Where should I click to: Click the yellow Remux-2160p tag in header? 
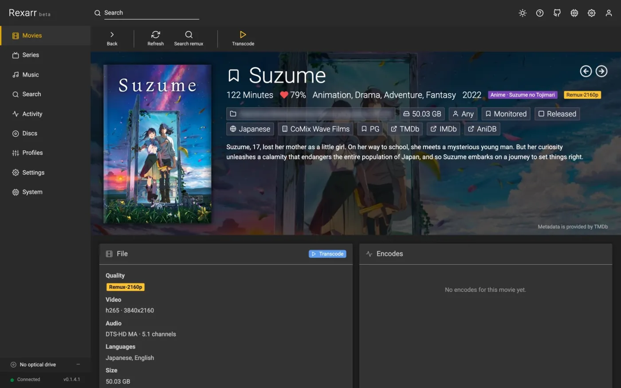tap(582, 95)
